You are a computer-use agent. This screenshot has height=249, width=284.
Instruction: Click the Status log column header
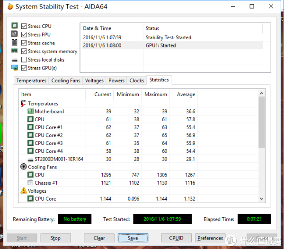[x=203, y=28]
